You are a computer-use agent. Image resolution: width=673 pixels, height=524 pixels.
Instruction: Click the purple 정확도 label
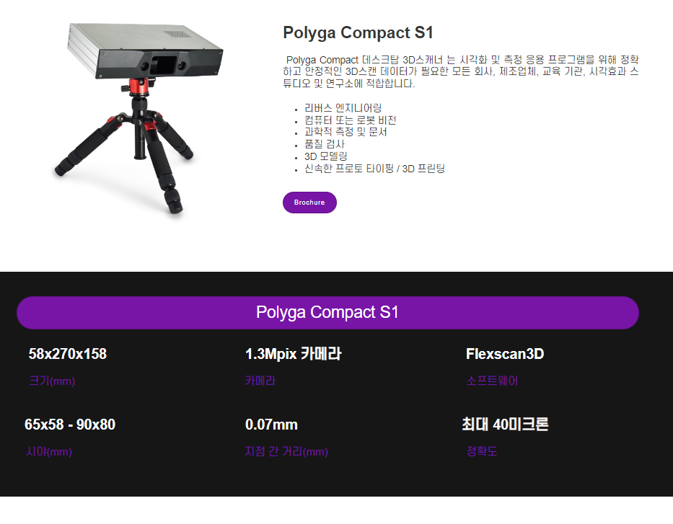482,452
